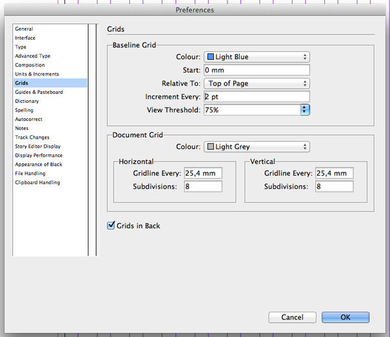Open the Relative To dropdown

tap(257, 83)
